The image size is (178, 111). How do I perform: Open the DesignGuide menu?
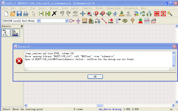tap(131, 8)
